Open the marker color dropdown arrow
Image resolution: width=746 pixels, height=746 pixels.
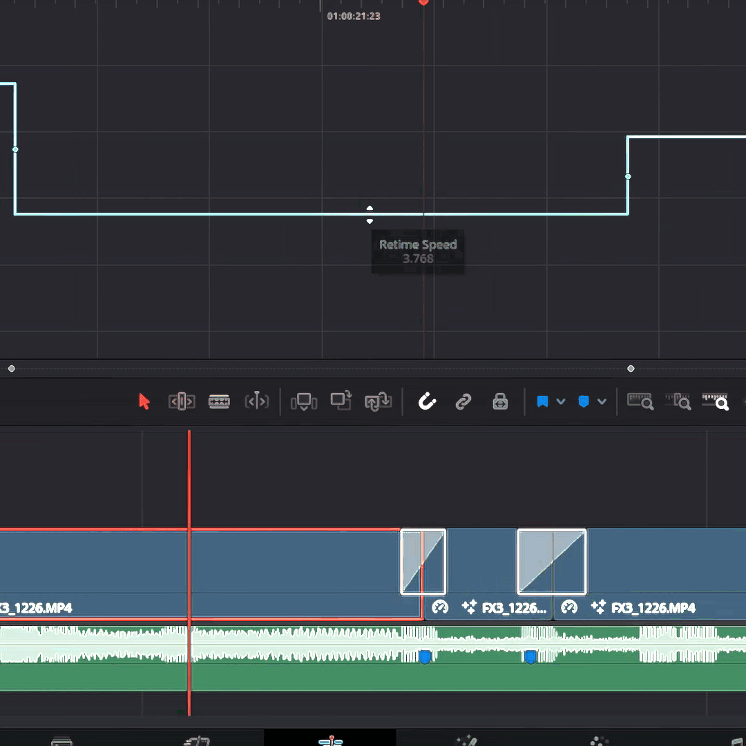coord(602,401)
